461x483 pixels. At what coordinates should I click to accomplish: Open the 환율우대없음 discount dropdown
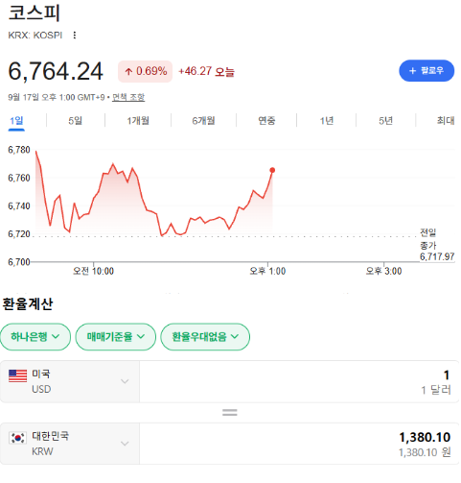(x=206, y=337)
